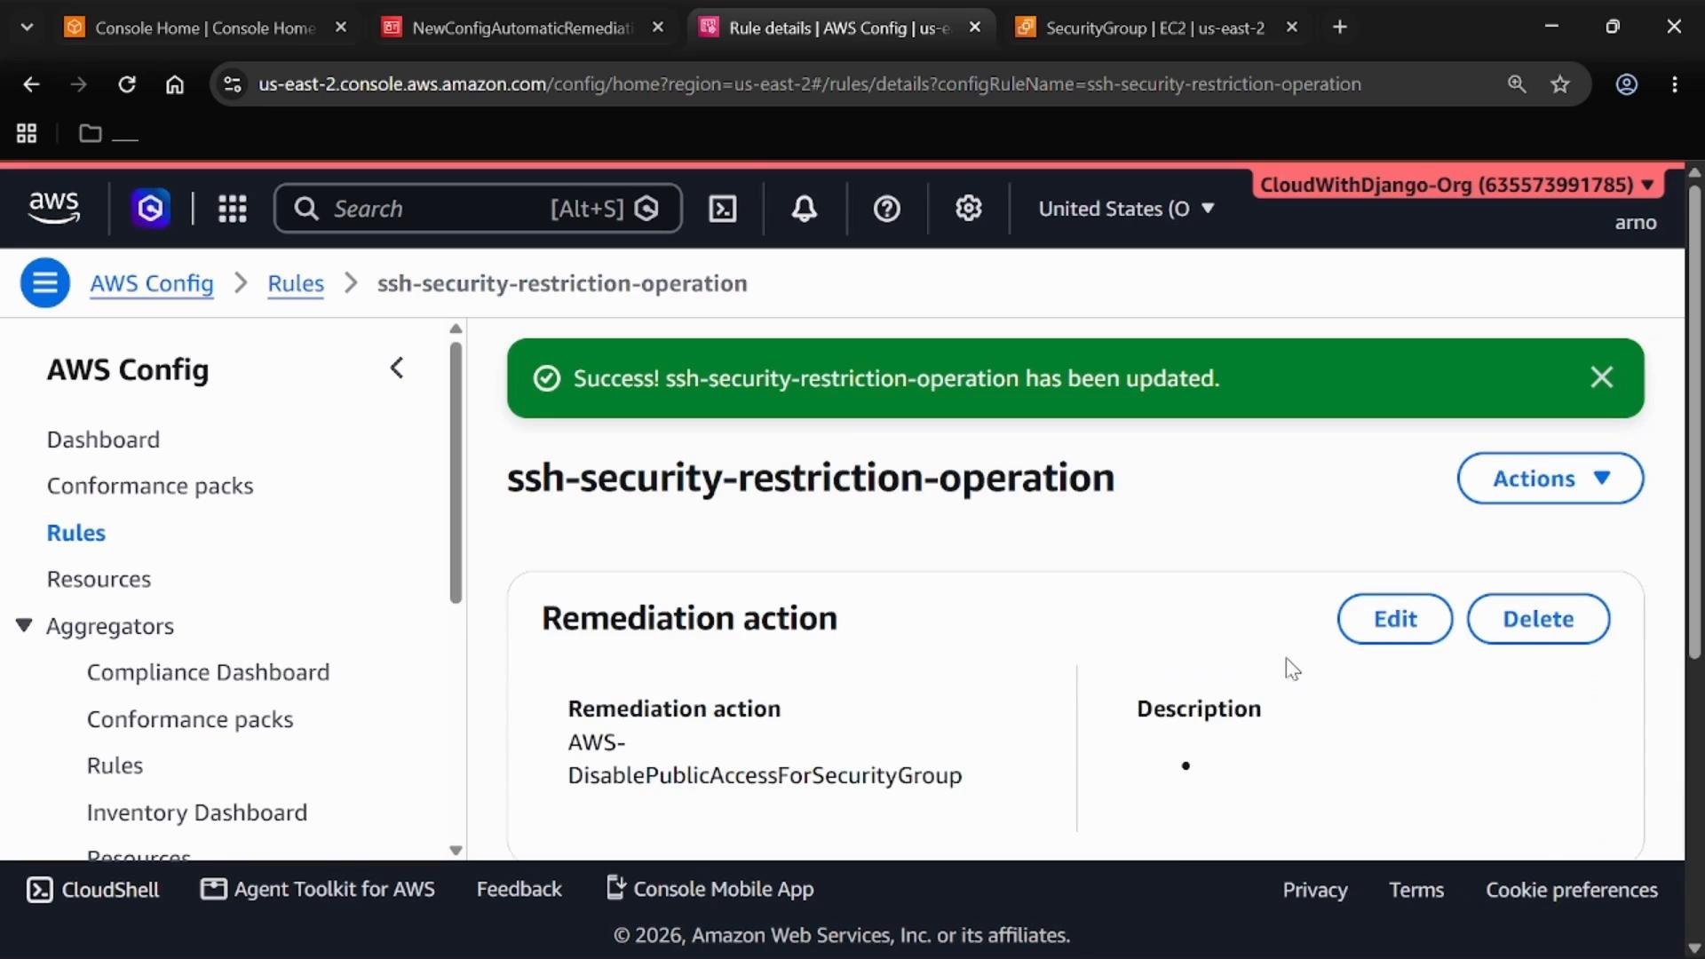Open the browser apps grid shortcut
Screen dimensions: 1705x959
click(27, 133)
